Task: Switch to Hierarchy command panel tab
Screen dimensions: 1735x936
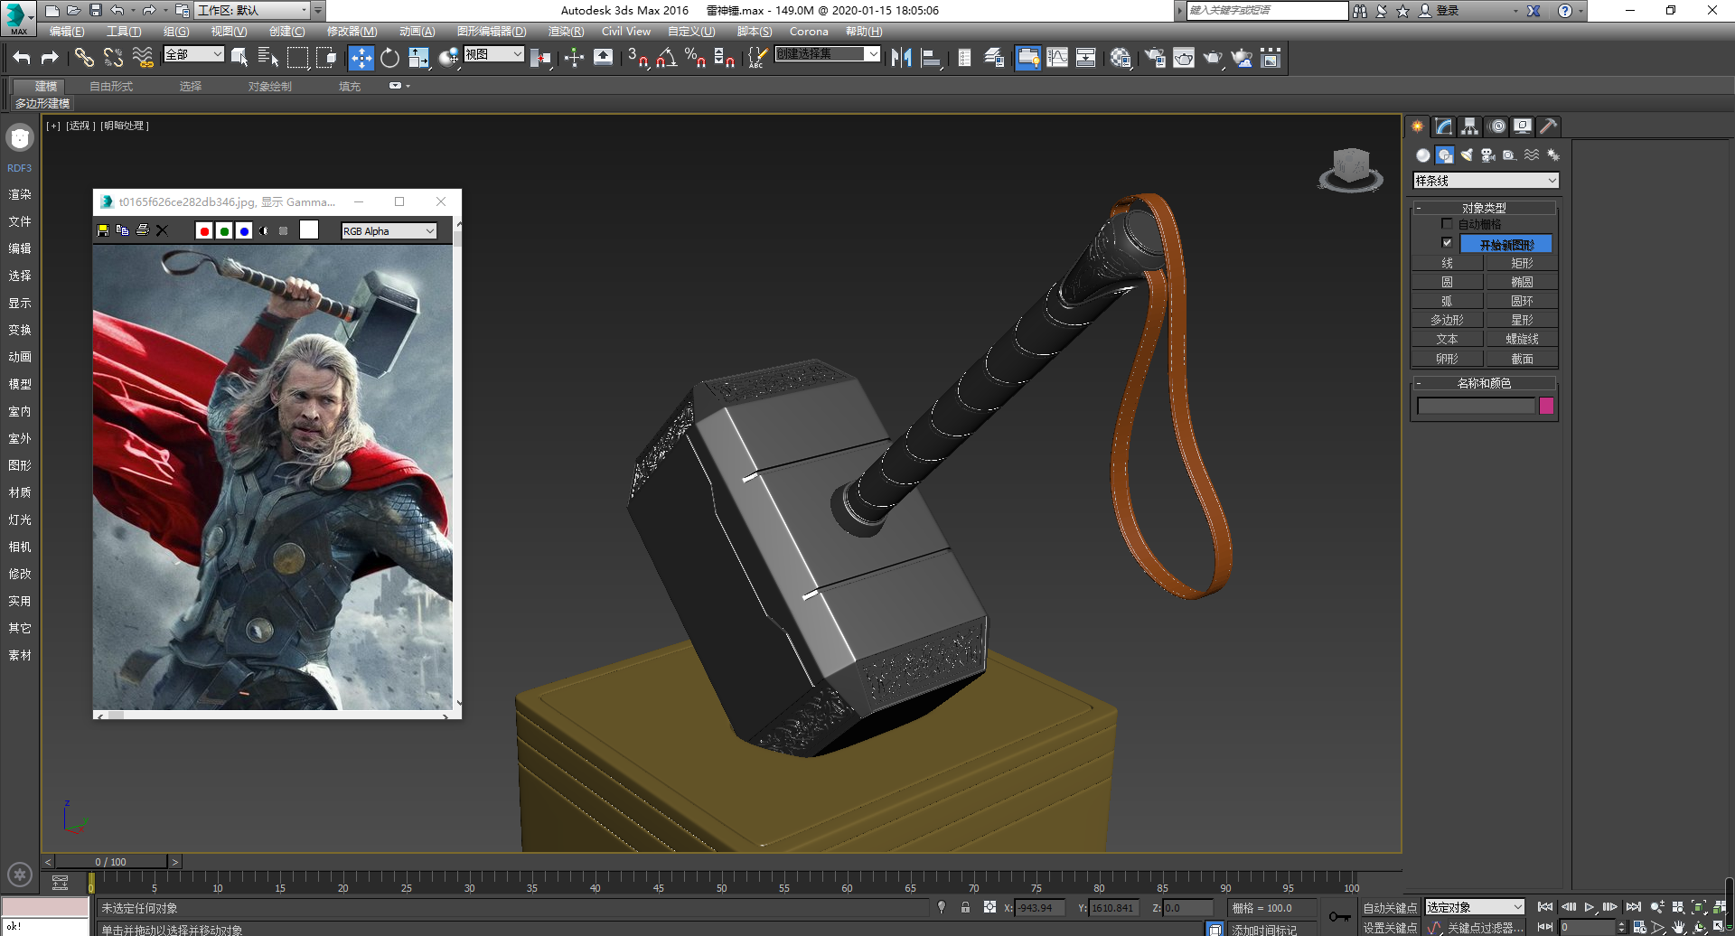Action: tap(1470, 126)
